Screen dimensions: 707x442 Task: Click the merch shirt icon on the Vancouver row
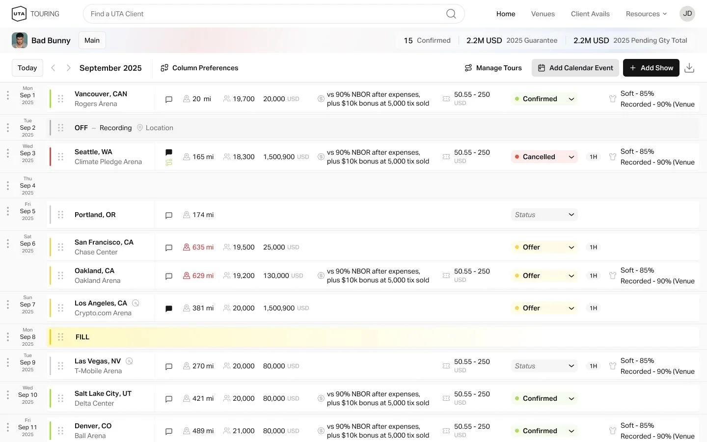tap(613, 99)
